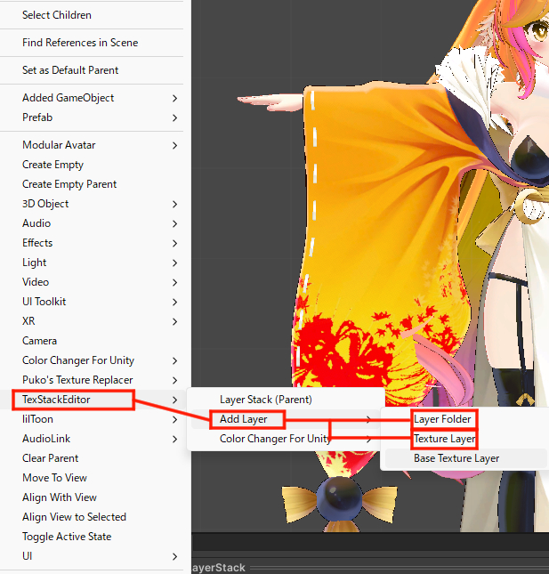Open the TexStackEditor submenu
Screen dimensions: 549x574
[x=56, y=400]
